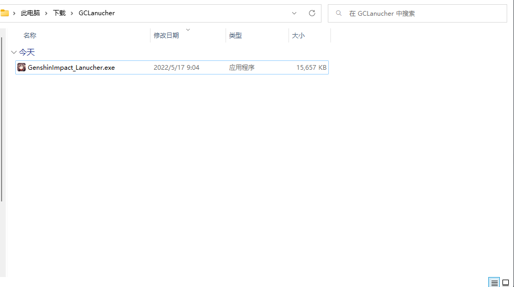
Task: Sort by 修改日期 column header
Action: pyautogui.click(x=166, y=36)
